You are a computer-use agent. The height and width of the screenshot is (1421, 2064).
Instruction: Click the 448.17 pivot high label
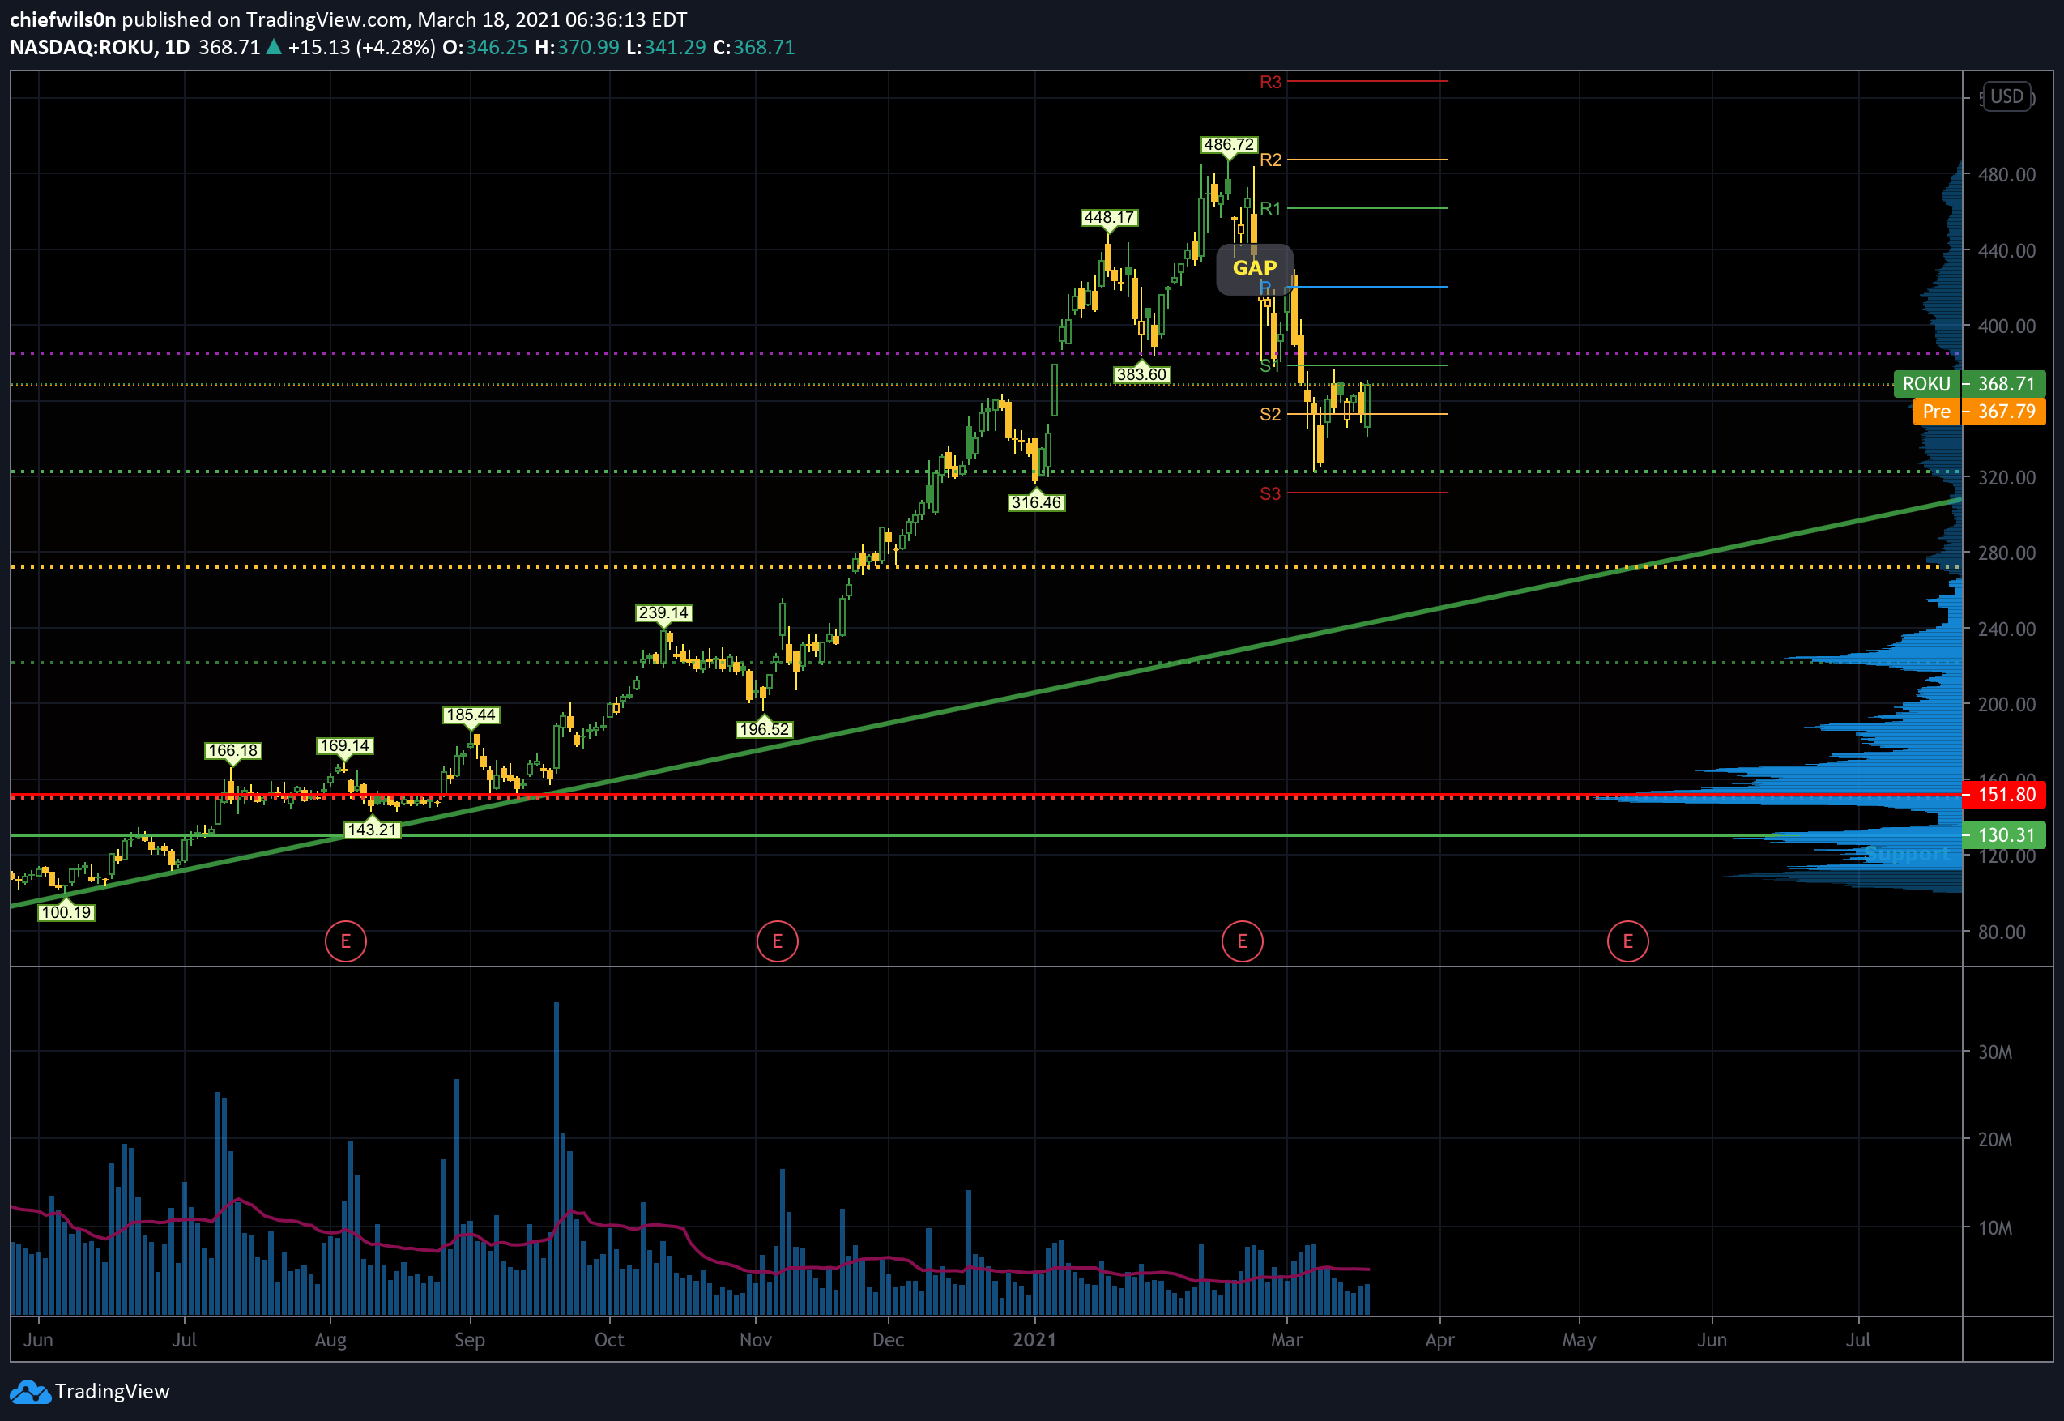[1109, 217]
